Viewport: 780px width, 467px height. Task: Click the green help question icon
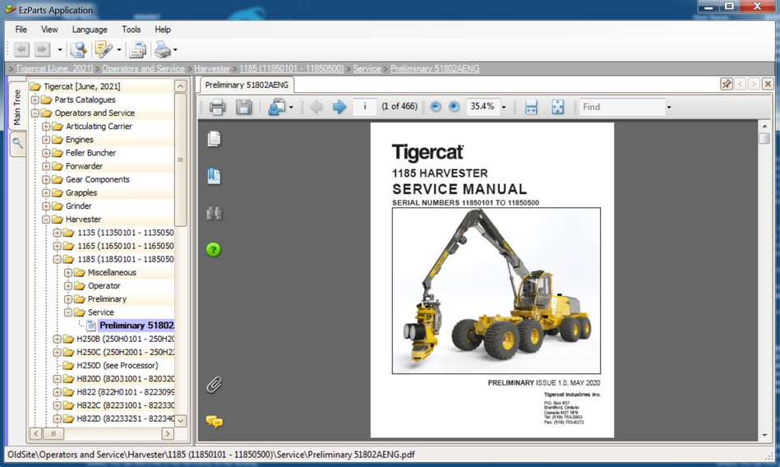click(214, 249)
